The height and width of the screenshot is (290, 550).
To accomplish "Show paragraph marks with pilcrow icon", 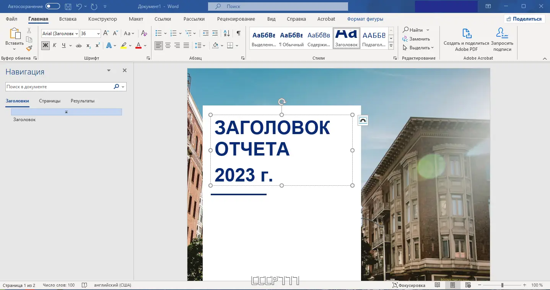I will coord(238,33).
